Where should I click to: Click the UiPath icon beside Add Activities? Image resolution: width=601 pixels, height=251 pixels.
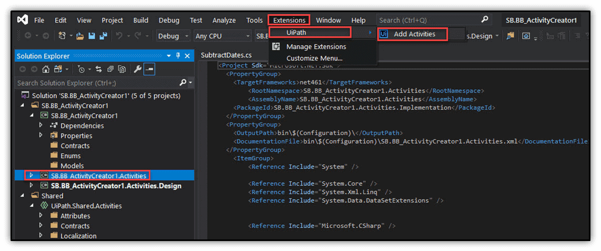tap(384, 34)
